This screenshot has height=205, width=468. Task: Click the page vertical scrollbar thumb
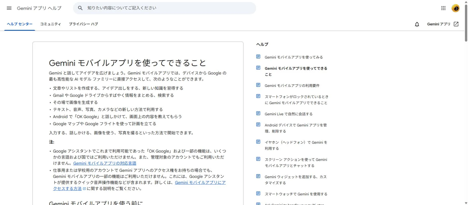click(x=466, y=22)
